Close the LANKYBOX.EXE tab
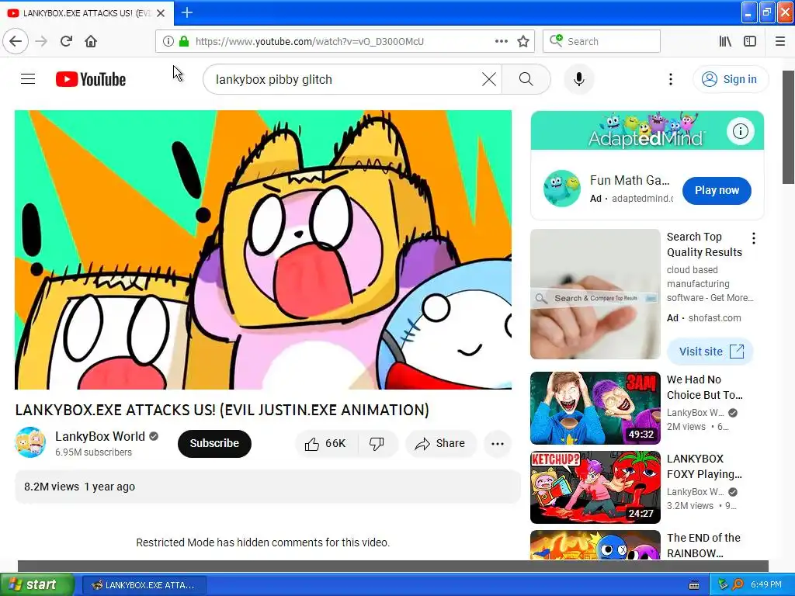Viewport: 795px width, 596px height. pos(161,13)
